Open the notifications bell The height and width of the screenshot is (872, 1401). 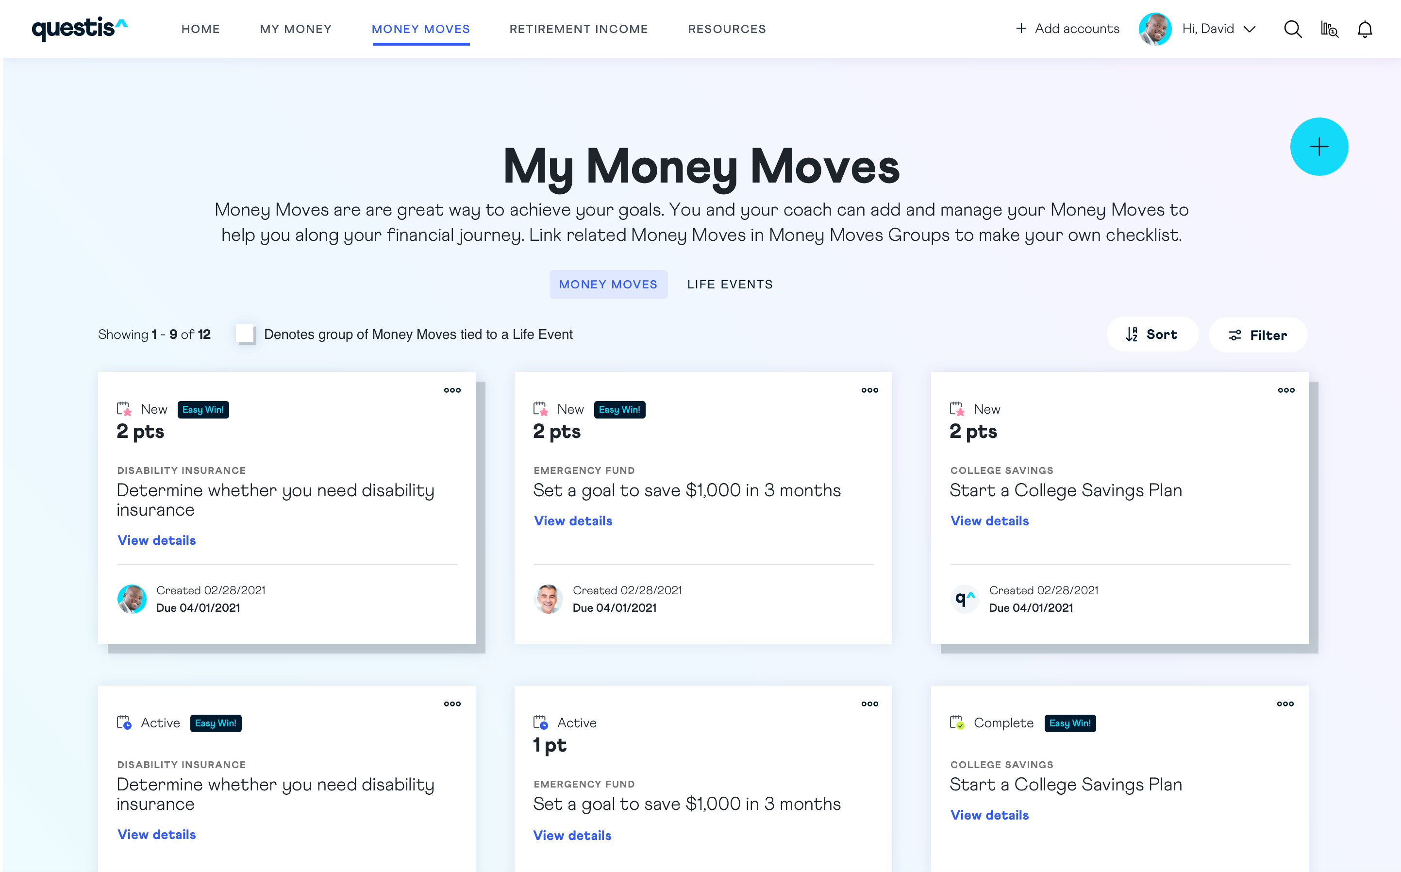(x=1364, y=29)
